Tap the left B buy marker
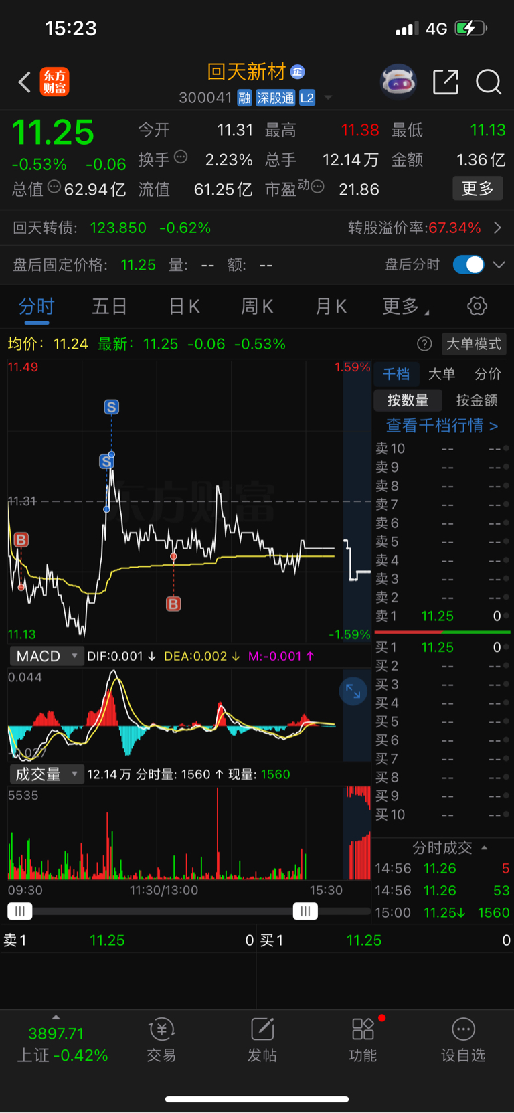This screenshot has width=514, height=1113. coord(21,540)
